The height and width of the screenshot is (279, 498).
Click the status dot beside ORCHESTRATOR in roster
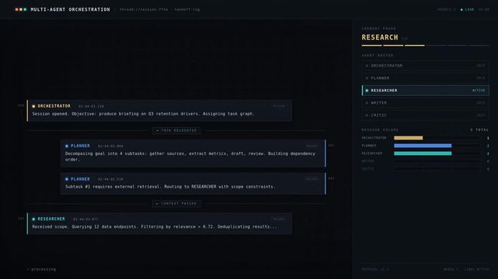coord(367,66)
